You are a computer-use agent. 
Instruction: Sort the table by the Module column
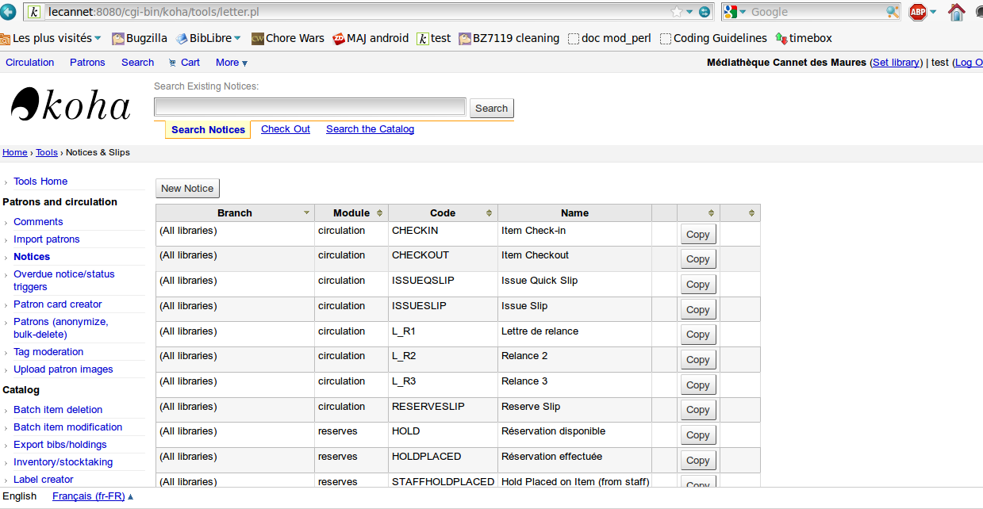pyautogui.click(x=351, y=213)
